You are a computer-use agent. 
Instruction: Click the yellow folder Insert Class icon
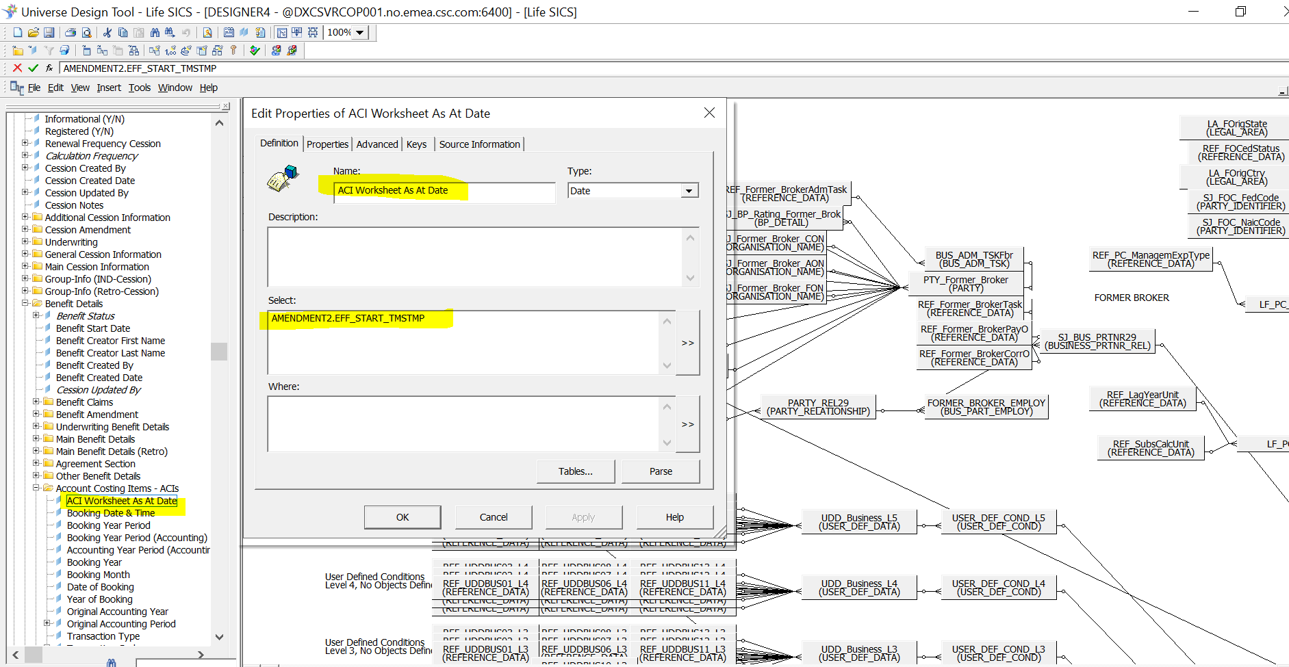click(x=18, y=50)
